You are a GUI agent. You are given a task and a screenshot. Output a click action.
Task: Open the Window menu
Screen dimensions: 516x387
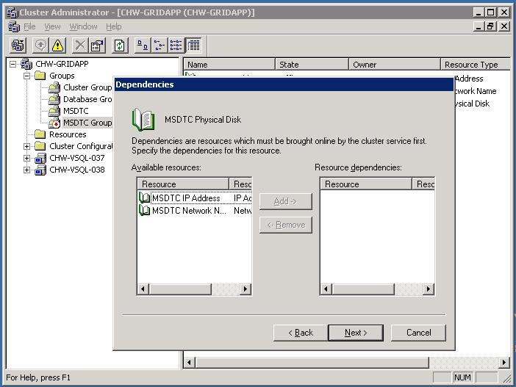83,26
